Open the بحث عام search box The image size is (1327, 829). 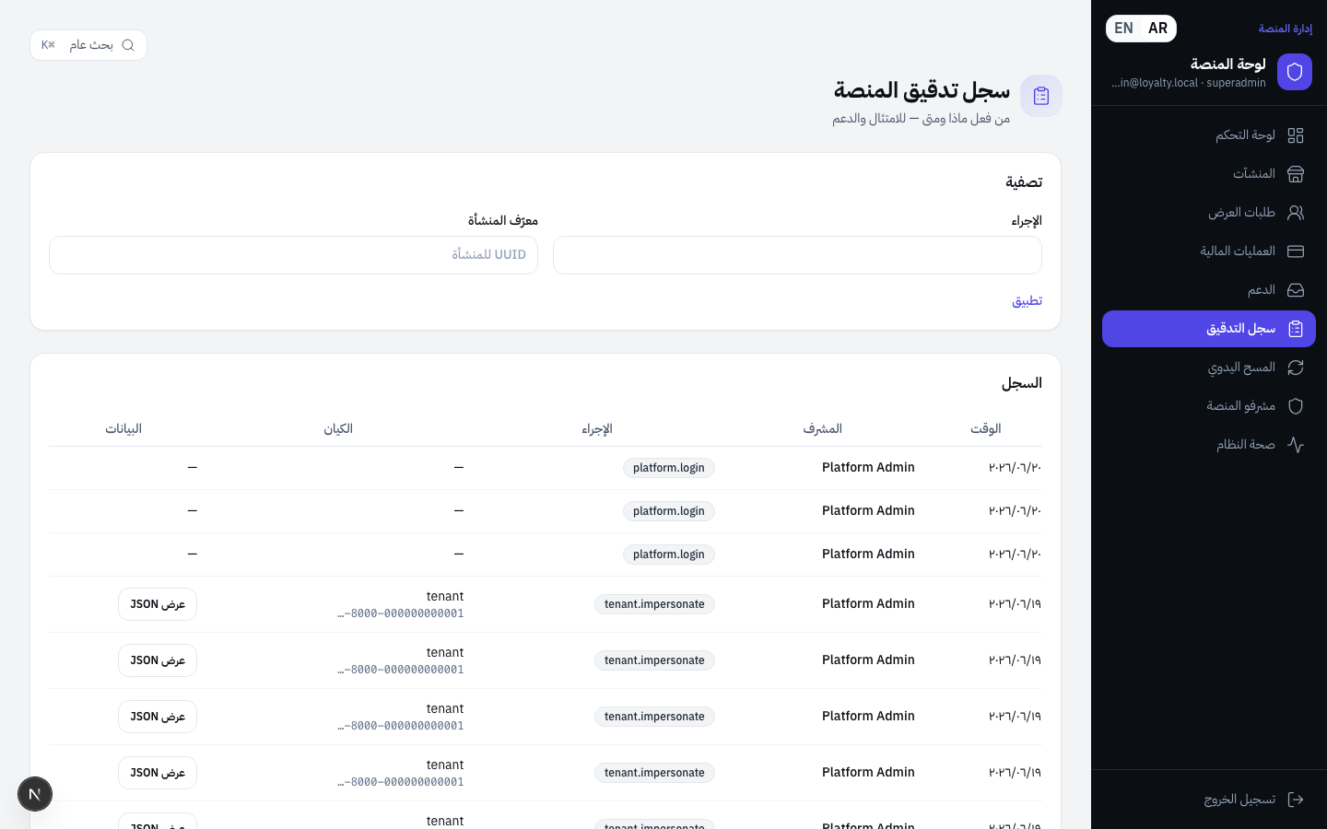88,45
